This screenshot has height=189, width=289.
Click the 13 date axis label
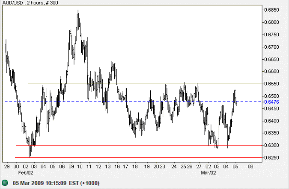pos(108,166)
